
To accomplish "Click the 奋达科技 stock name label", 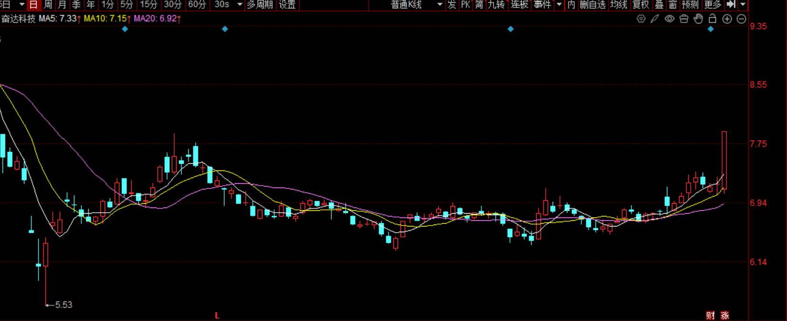I will pyautogui.click(x=18, y=19).
